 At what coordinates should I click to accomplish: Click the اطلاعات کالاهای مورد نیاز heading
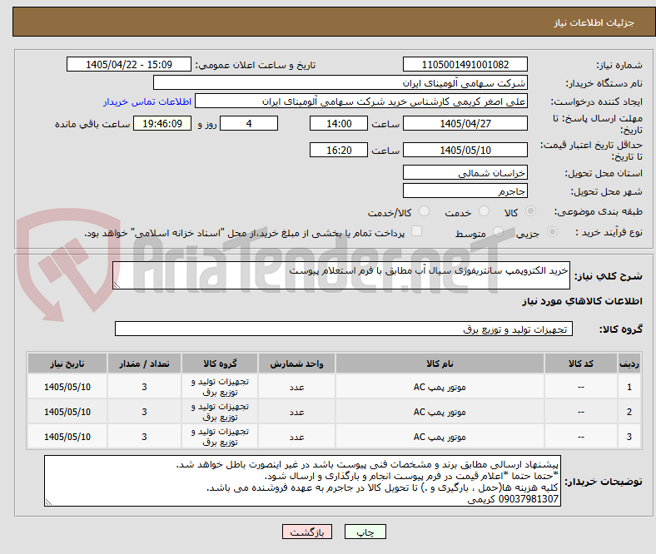click(x=582, y=301)
